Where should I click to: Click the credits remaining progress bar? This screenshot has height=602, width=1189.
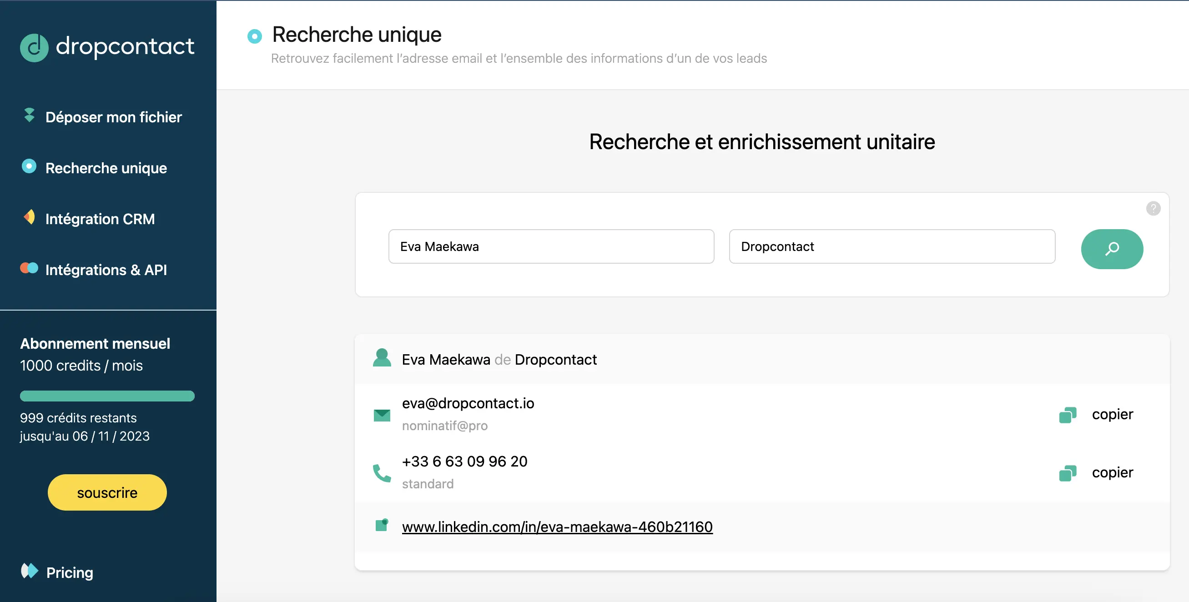tap(107, 396)
